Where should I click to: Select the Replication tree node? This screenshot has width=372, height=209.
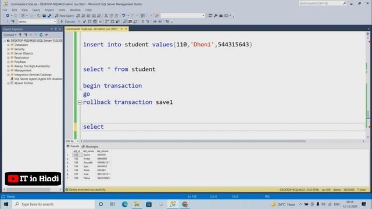pos(22,57)
